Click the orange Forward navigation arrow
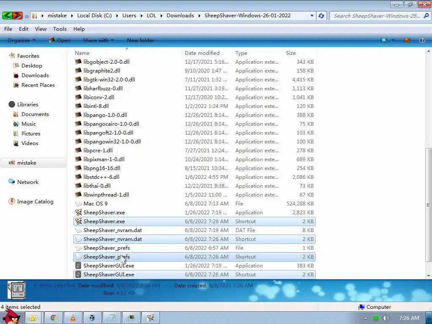 (17, 16)
